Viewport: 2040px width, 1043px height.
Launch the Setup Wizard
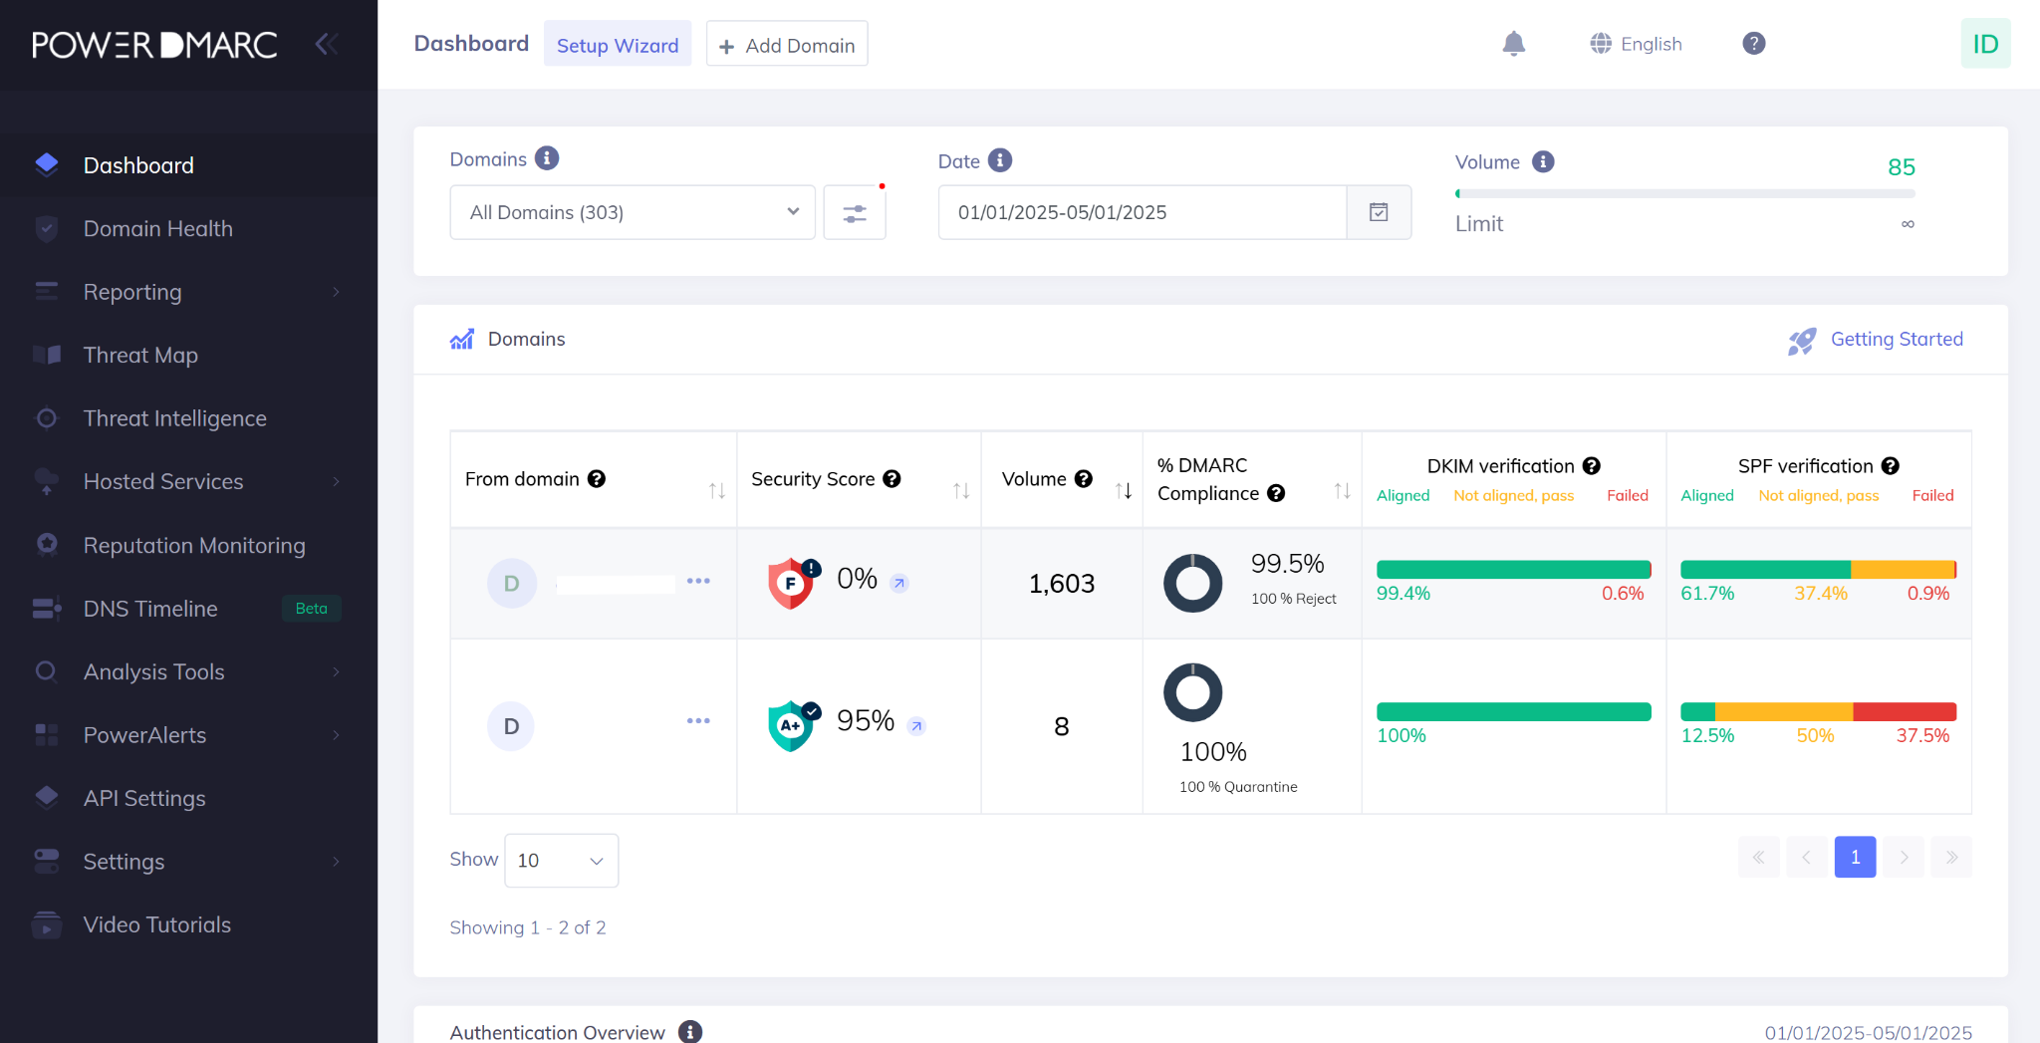point(618,45)
